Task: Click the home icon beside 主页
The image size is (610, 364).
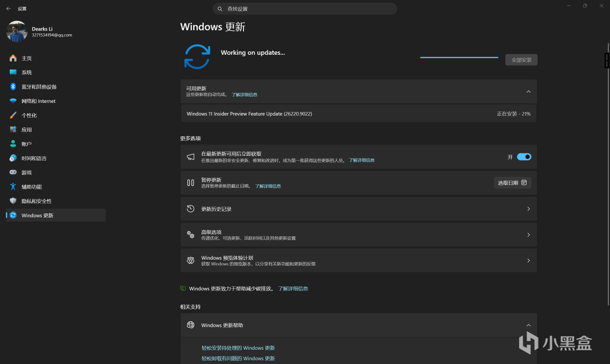Action: pyautogui.click(x=13, y=58)
